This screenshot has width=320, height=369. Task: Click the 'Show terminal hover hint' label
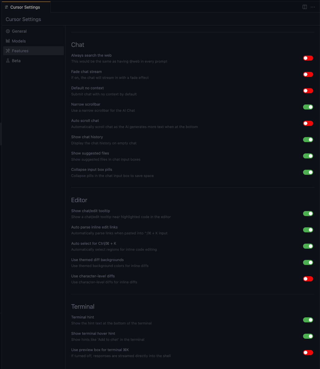pos(93,334)
